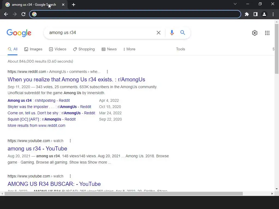Click the browser forward arrow
This screenshot has width=279, height=209.
[15, 14]
